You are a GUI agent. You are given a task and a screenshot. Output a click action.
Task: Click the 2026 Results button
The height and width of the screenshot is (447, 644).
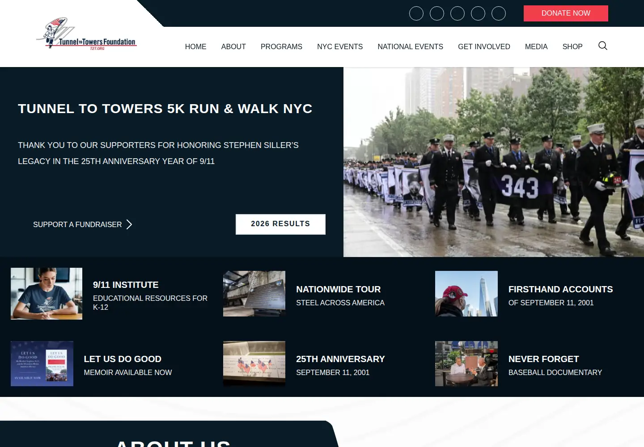click(x=280, y=224)
